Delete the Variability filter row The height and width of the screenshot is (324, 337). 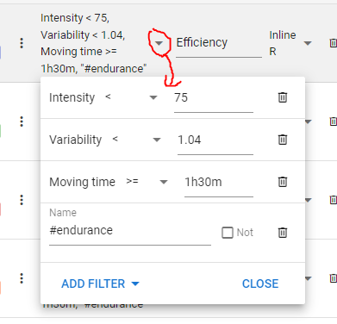pos(283,140)
